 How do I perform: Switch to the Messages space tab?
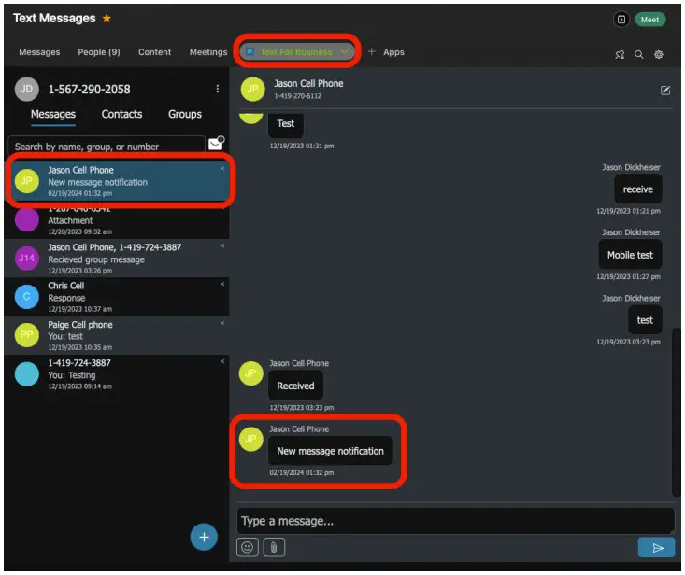39,52
